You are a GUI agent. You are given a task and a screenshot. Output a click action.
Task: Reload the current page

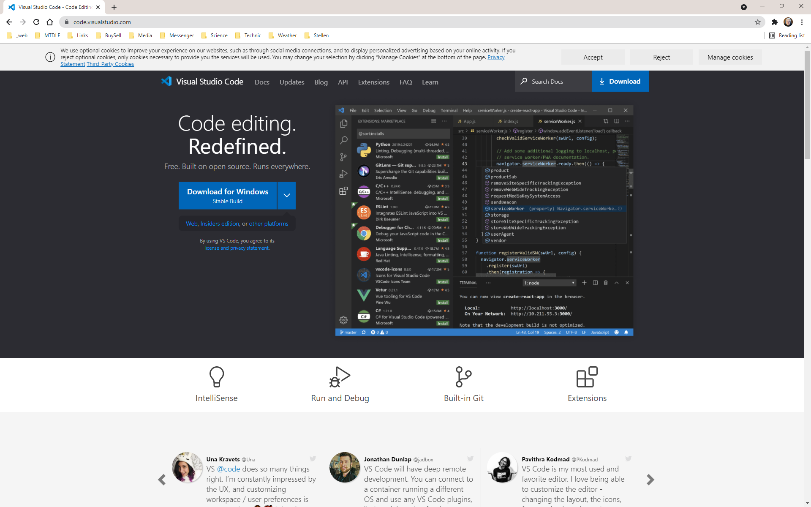point(36,22)
